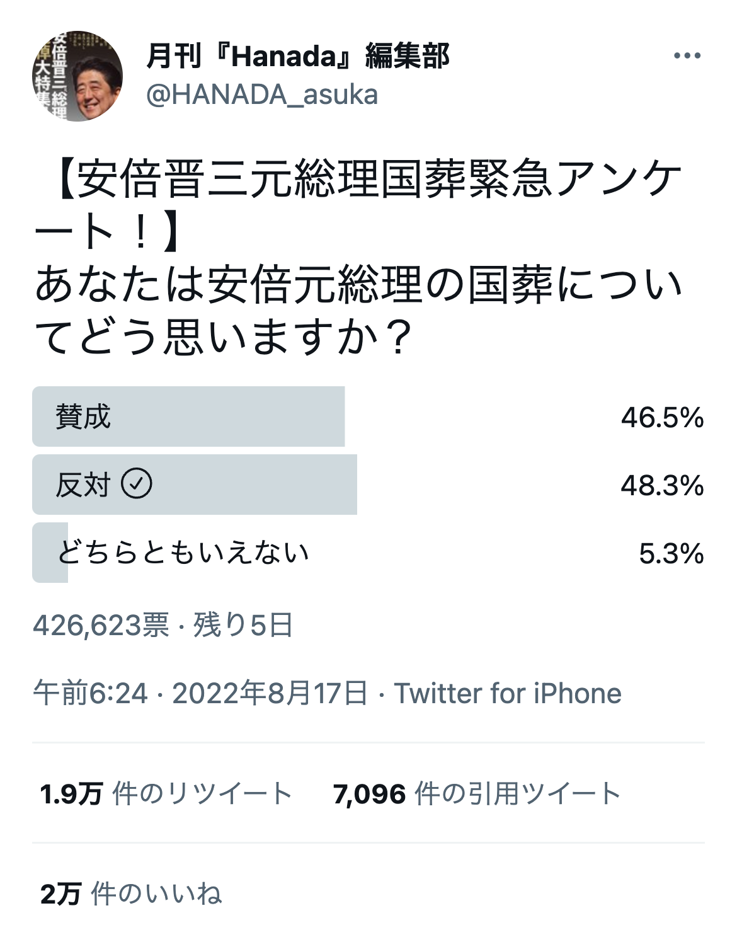Click the checkmark icon next to 反対
The width and height of the screenshot is (737, 942).
(x=137, y=484)
